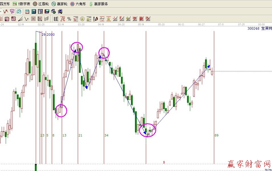The image size is (272, 171).
Task: Click the time cycle marker labeled 89
Action: [217, 135]
